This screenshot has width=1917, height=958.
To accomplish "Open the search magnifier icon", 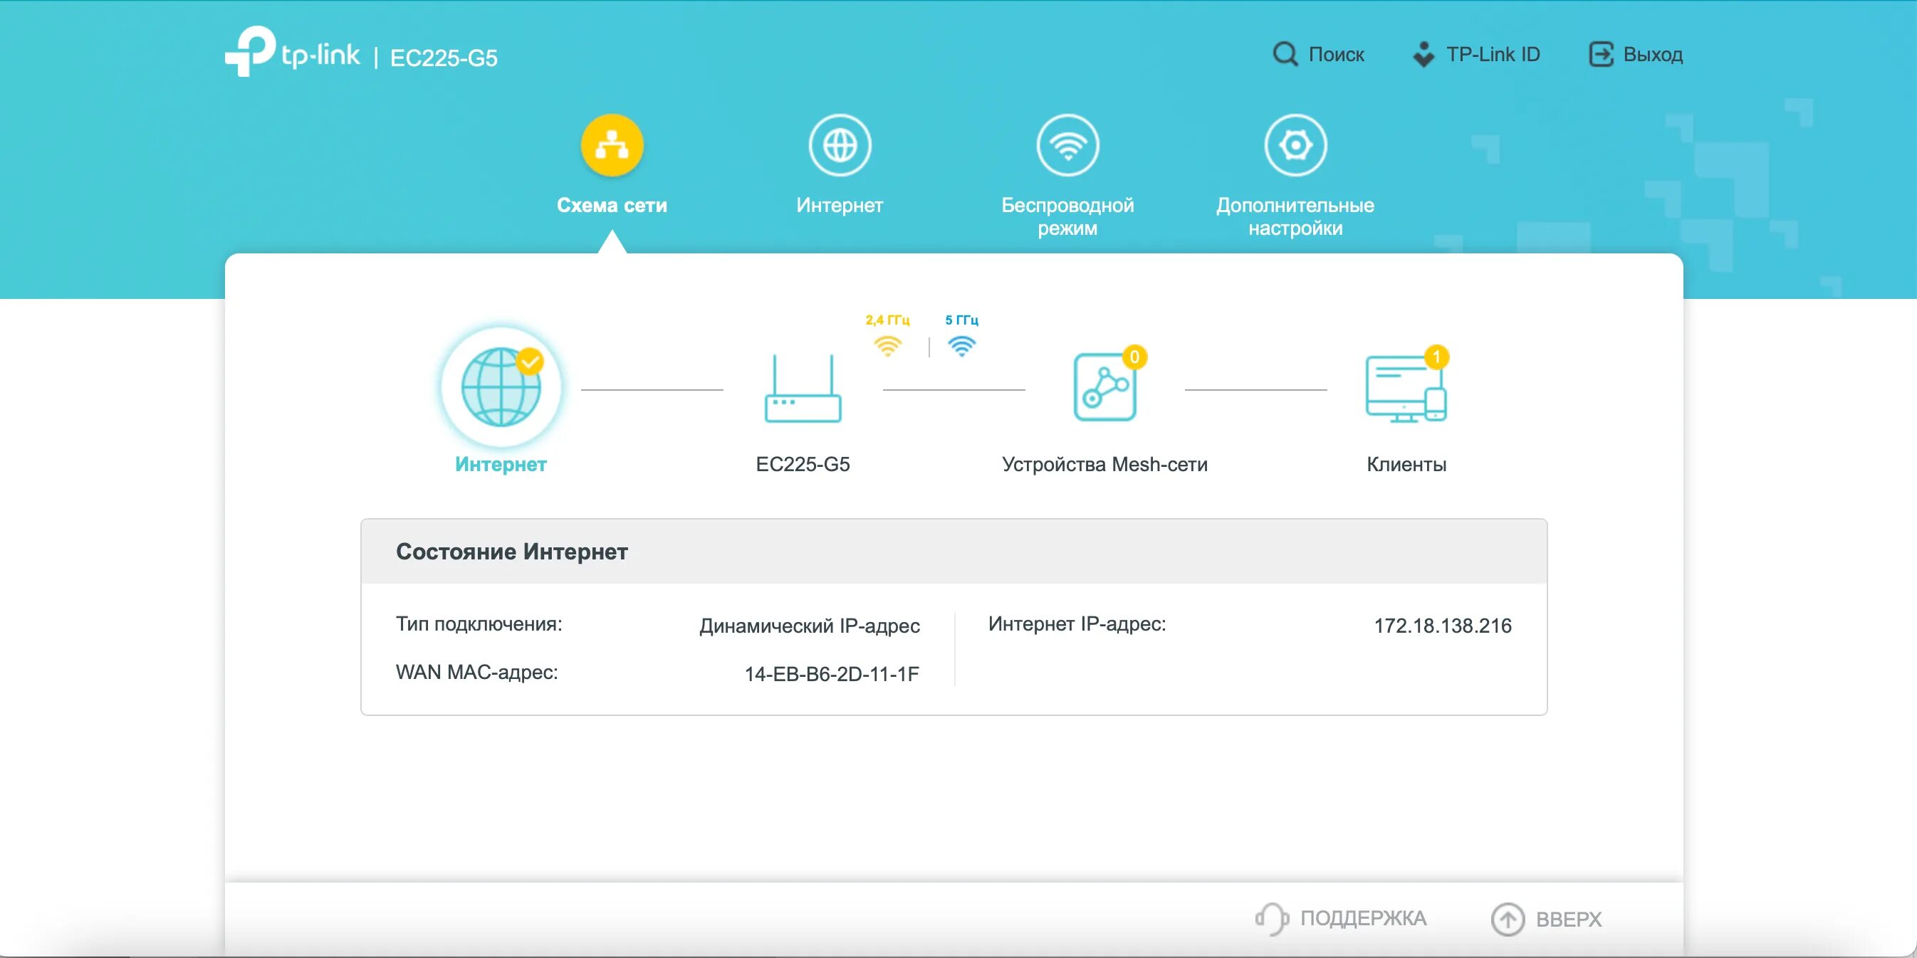I will [1285, 53].
